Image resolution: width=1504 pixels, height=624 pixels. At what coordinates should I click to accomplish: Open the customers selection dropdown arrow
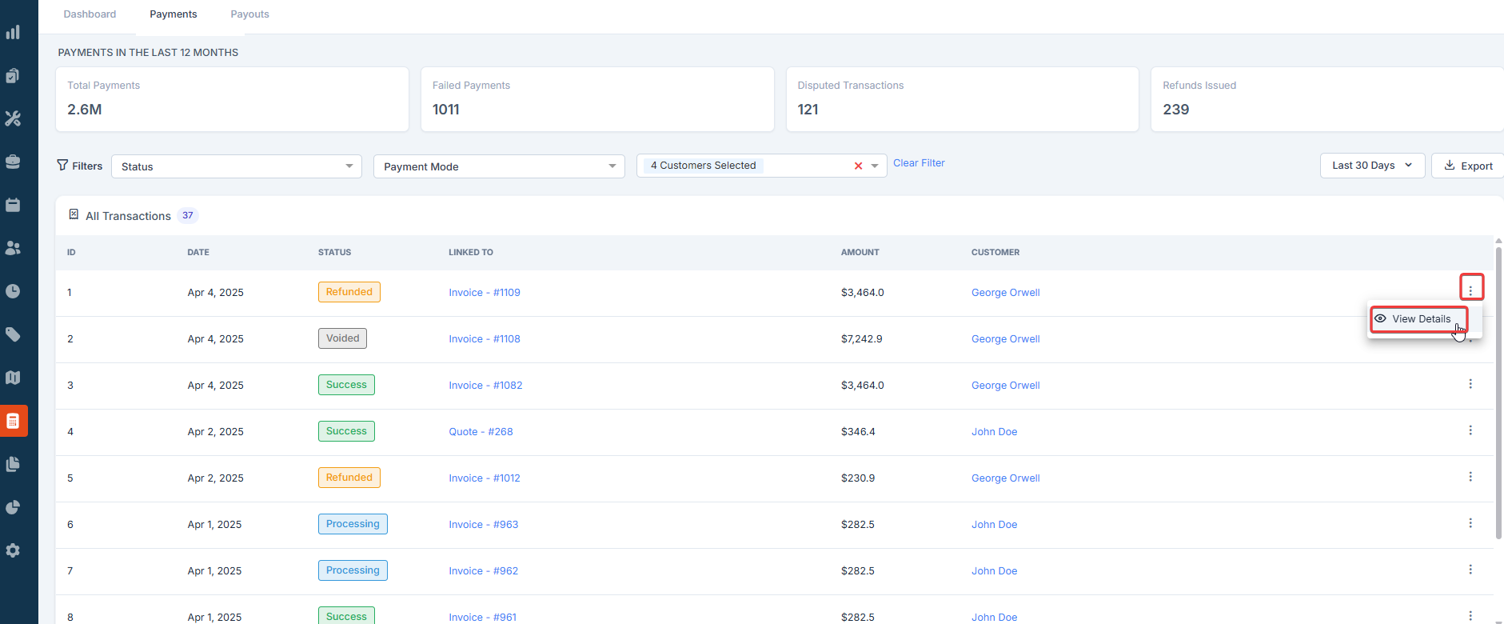click(x=875, y=166)
